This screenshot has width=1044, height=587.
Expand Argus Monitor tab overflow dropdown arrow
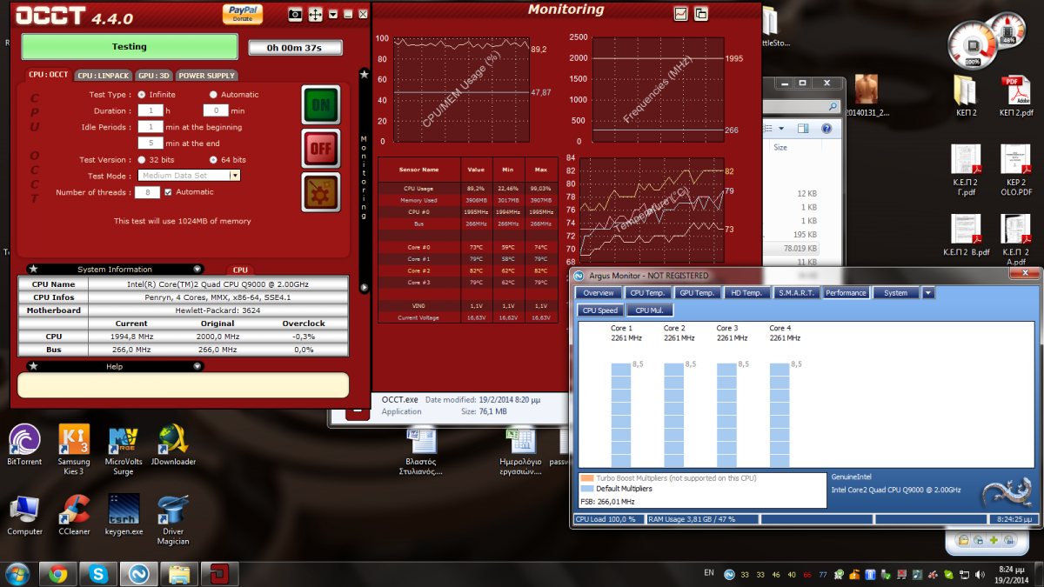click(x=928, y=293)
